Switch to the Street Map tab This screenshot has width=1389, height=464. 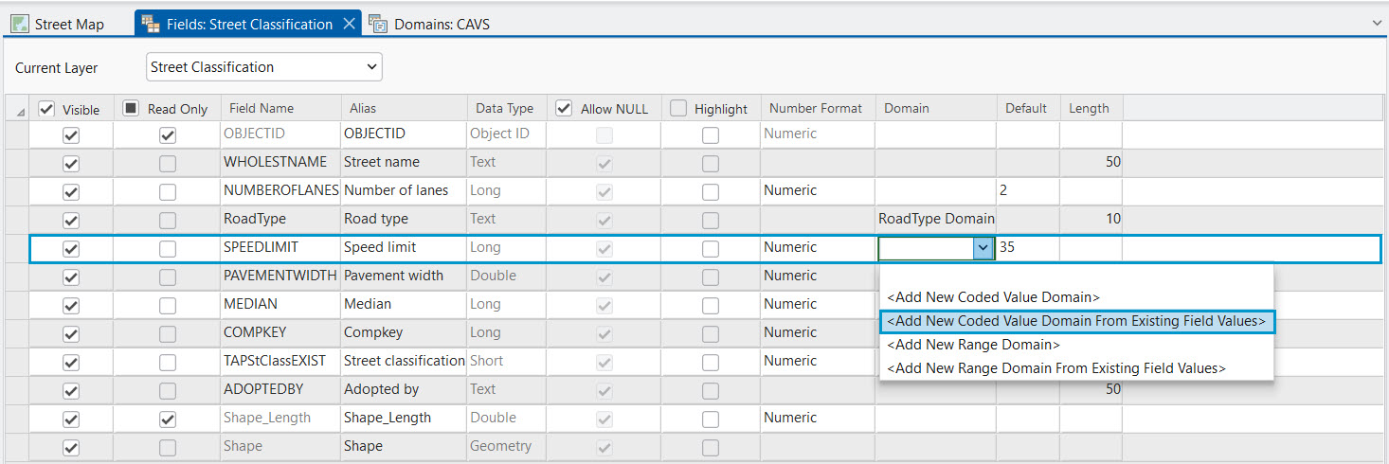69,24
